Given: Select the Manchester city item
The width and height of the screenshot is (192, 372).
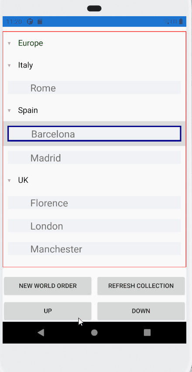Looking at the screenshot, I should [94, 248].
